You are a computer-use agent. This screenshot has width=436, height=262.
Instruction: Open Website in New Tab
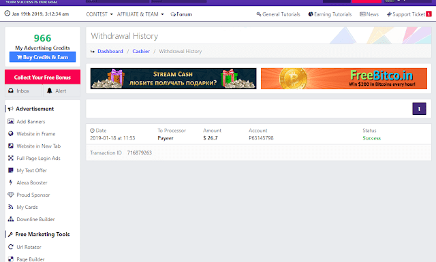[x=38, y=146]
